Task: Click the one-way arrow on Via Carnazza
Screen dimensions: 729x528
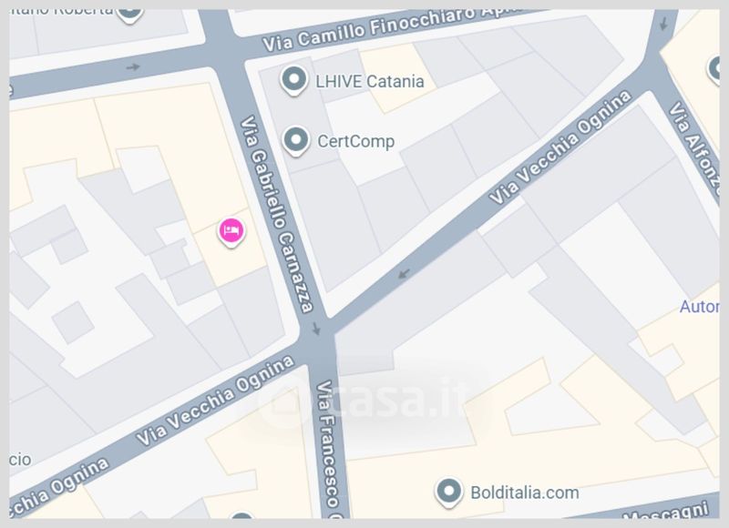Action: (316, 329)
